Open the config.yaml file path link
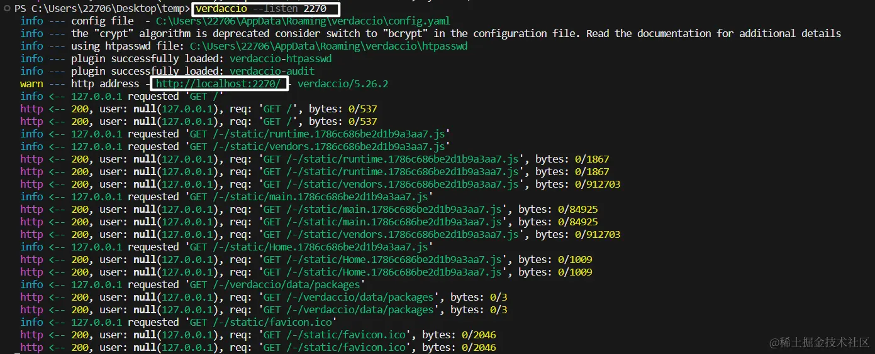875x354 pixels. [303, 21]
